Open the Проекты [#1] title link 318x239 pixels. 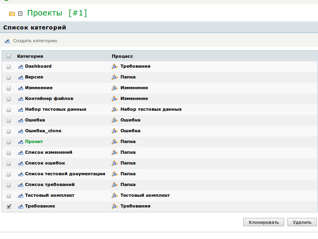pos(57,13)
